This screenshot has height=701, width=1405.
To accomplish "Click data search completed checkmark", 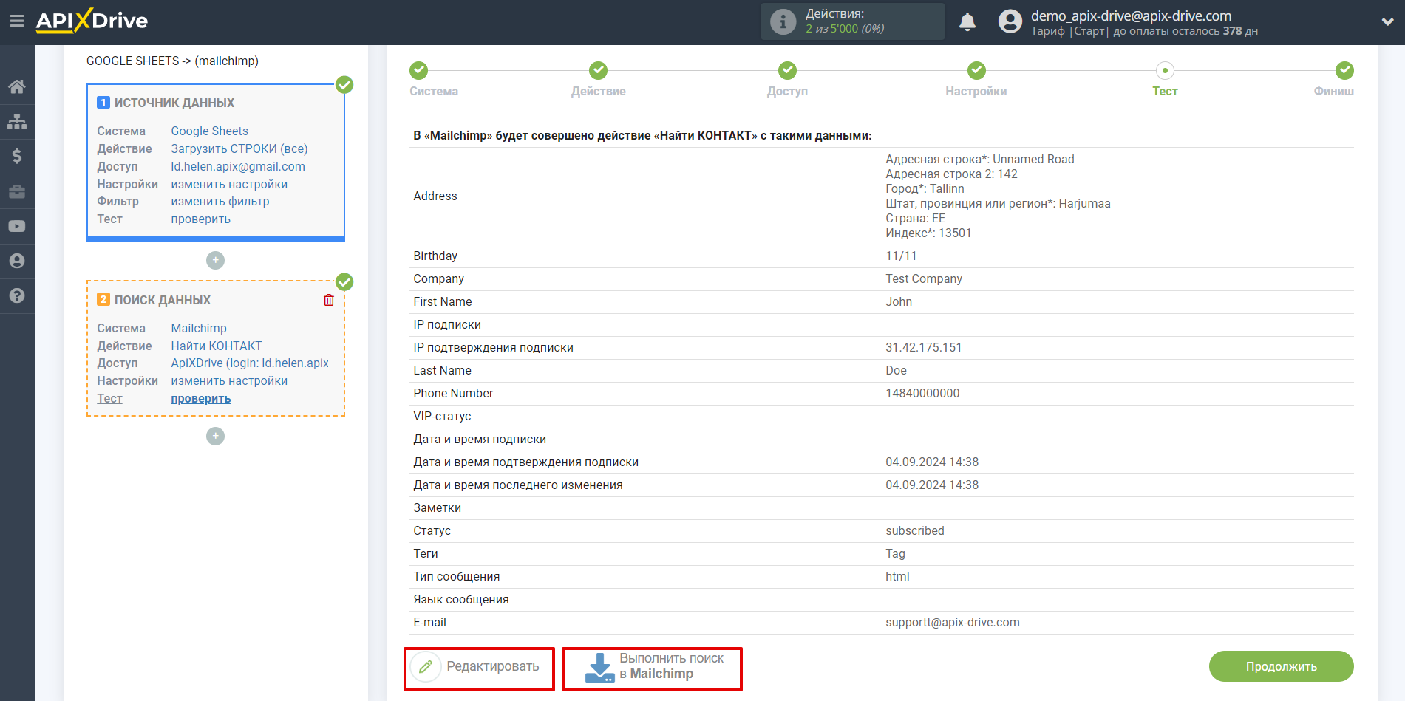I will [x=344, y=282].
